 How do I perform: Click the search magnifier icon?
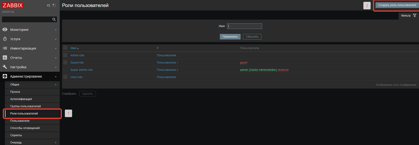[54, 19]
